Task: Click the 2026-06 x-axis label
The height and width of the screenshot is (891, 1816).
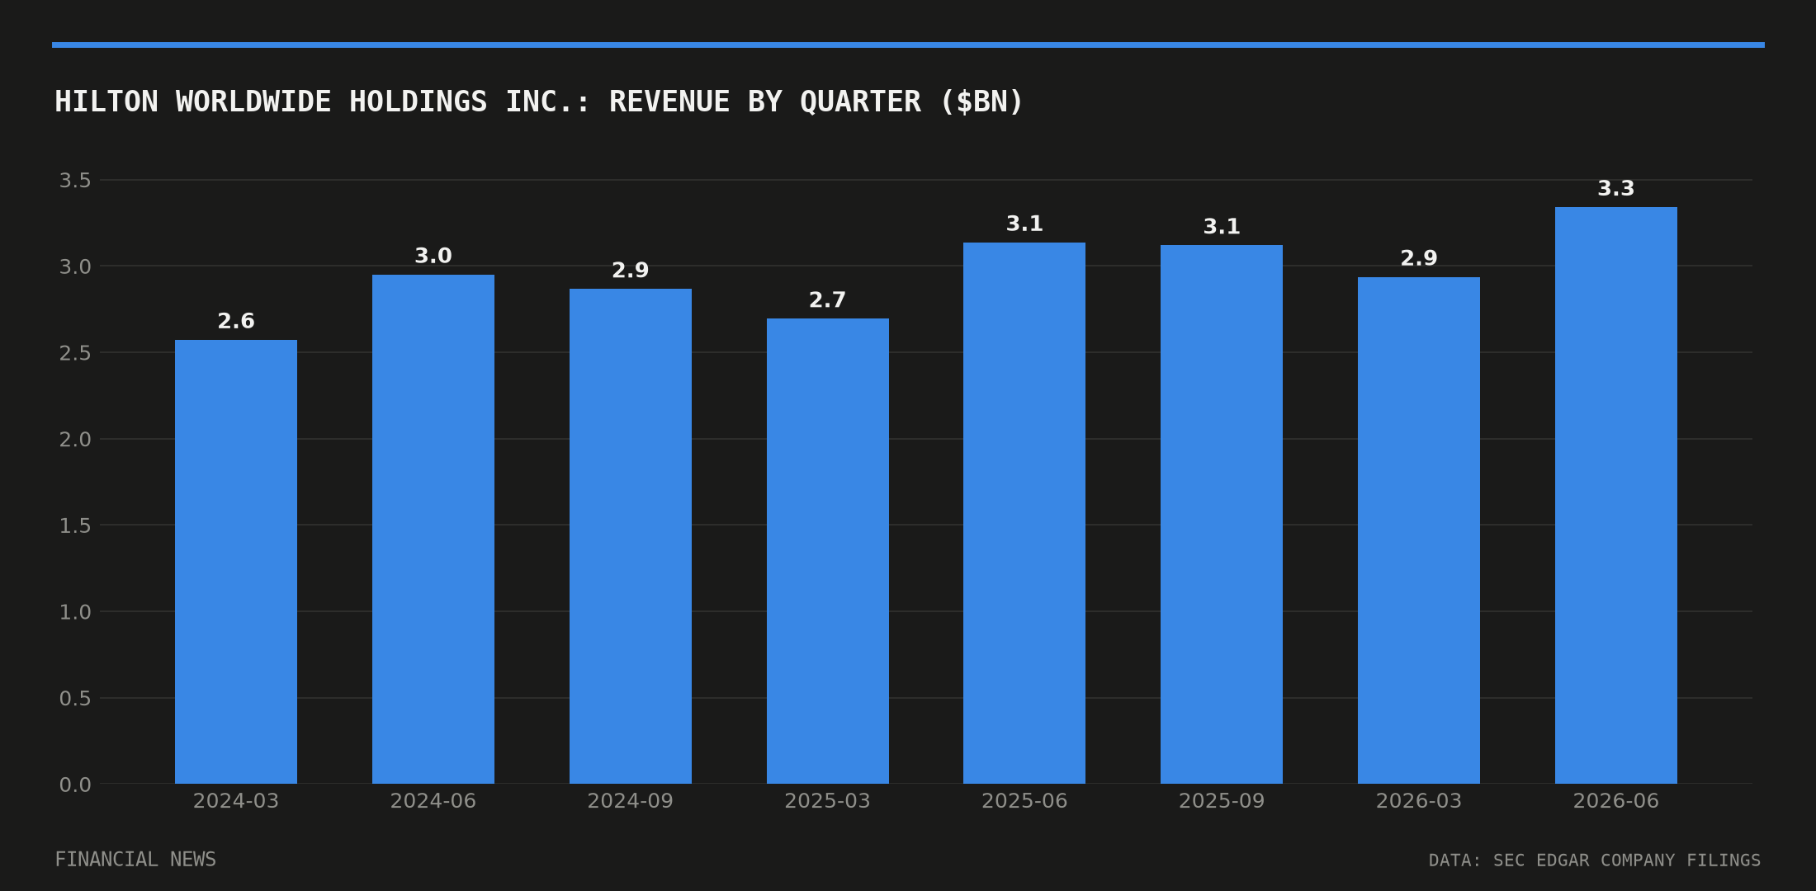Action: point(1616,801)
